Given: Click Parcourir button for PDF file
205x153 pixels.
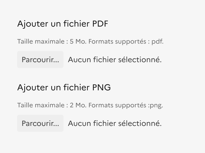Looking at the screenshot, I should click(40, 60).
